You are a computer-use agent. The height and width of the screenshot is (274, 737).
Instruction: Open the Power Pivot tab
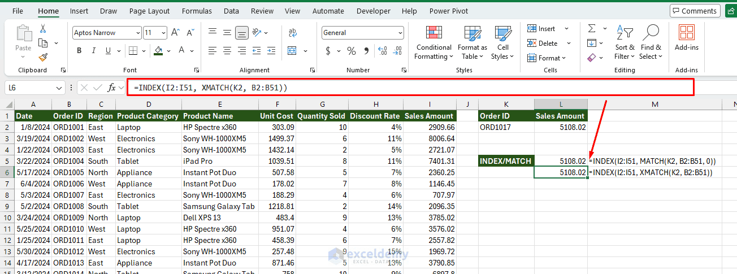click(450, 11)
